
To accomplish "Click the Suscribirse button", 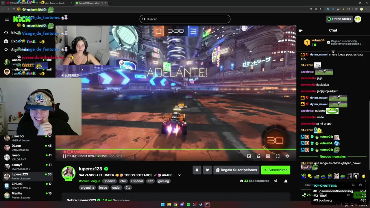I will click(275, 170).
